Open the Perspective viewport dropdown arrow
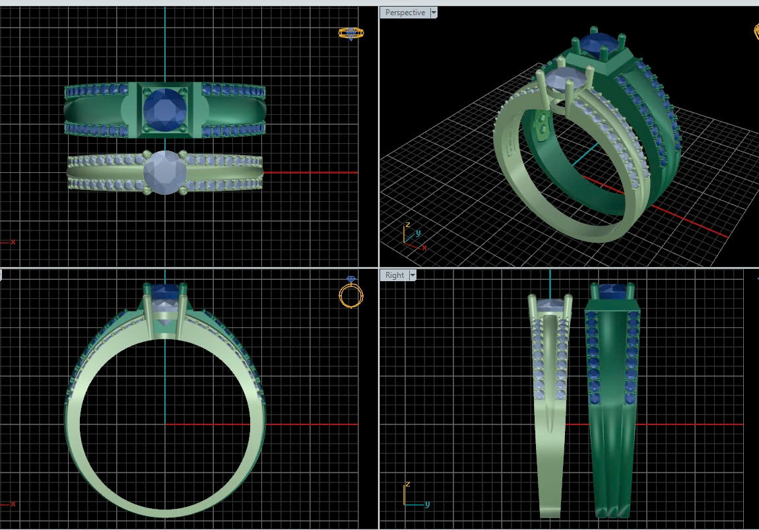 click(434, 13)
